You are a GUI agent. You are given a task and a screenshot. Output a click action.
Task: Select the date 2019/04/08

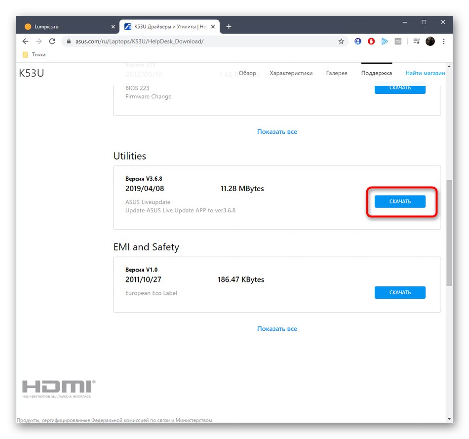tap(145, 189)
